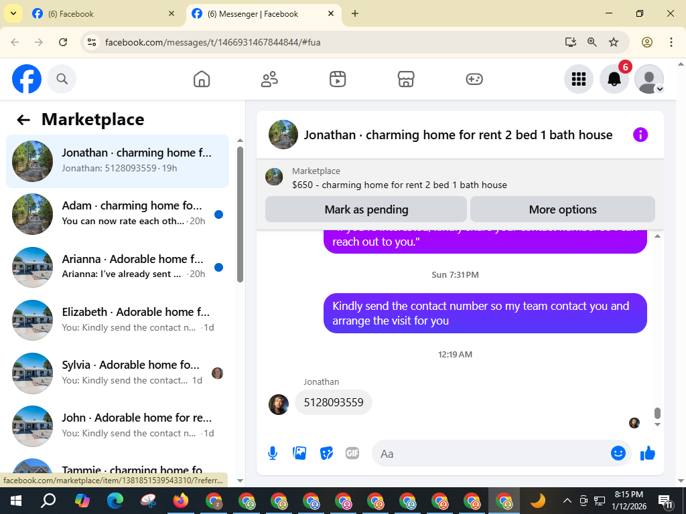
Task: Open the account profile avatar menu
Action: 649,79
